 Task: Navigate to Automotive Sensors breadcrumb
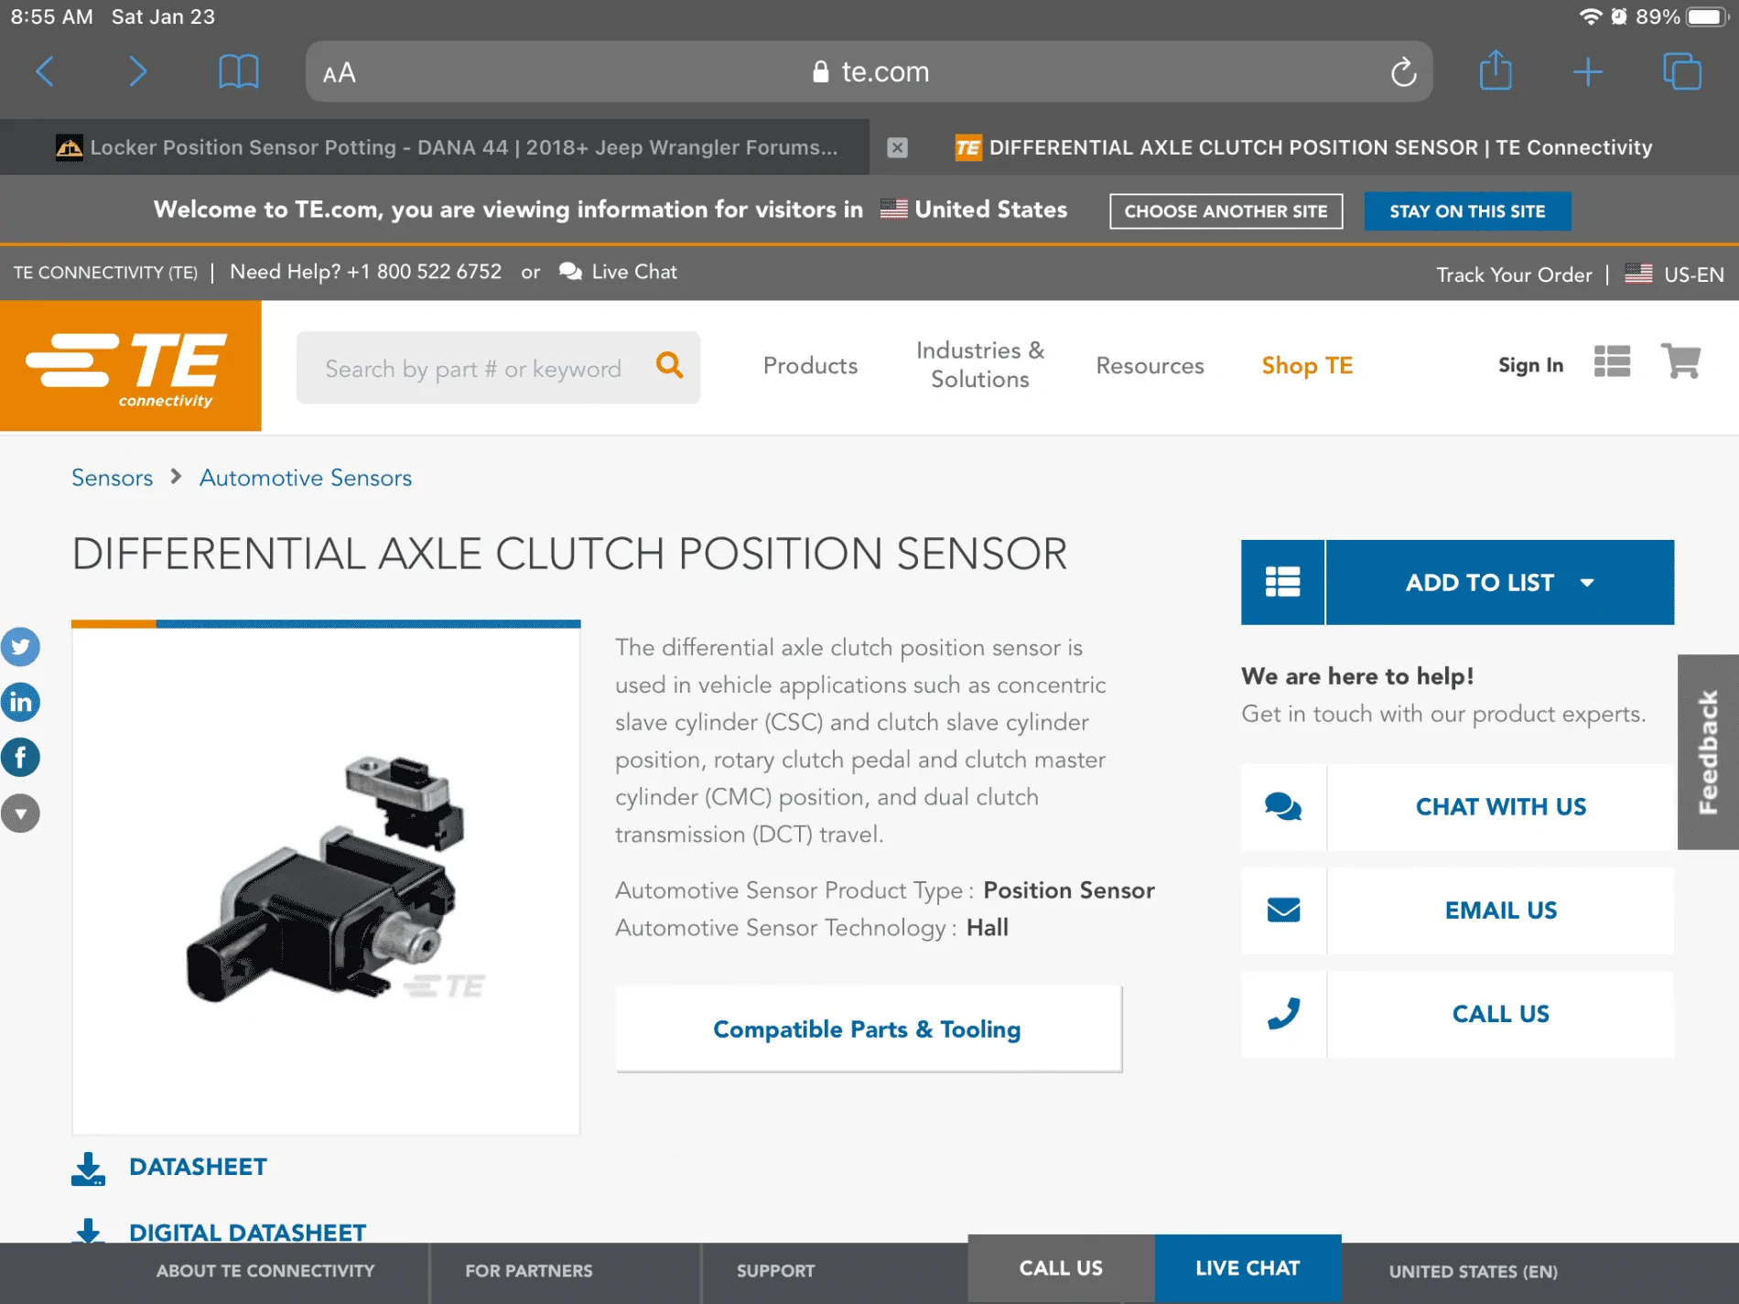[x=306, y=478]
